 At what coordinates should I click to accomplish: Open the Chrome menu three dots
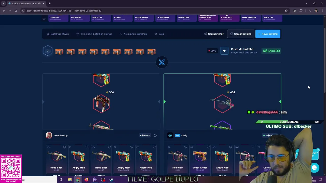(x=322, y=11)
